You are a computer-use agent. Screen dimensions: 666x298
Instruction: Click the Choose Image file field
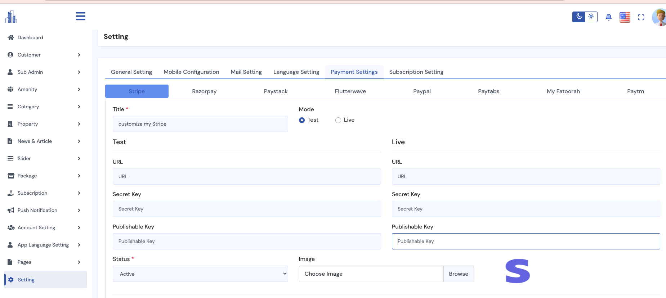tap(371, 274)
